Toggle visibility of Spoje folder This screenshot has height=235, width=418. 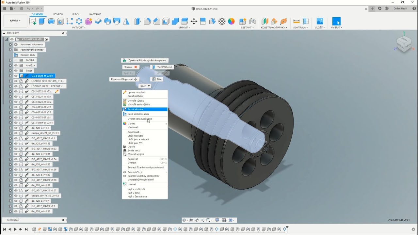tap(16, 70)
